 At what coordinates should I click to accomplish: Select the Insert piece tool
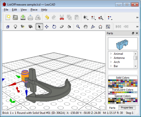8,27
